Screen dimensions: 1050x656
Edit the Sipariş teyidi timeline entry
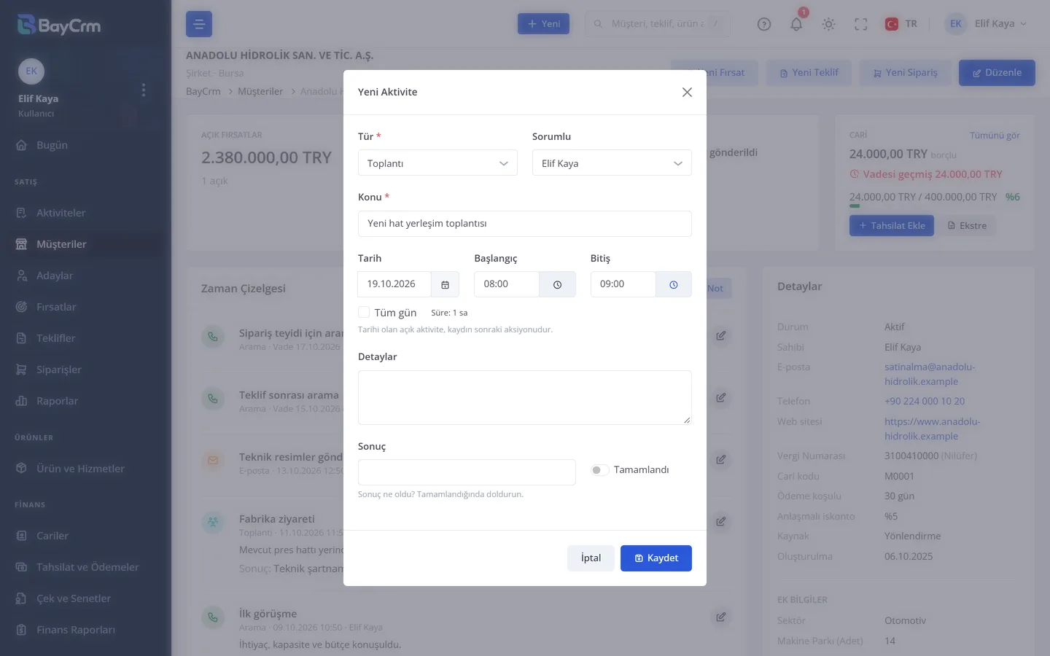720,335
